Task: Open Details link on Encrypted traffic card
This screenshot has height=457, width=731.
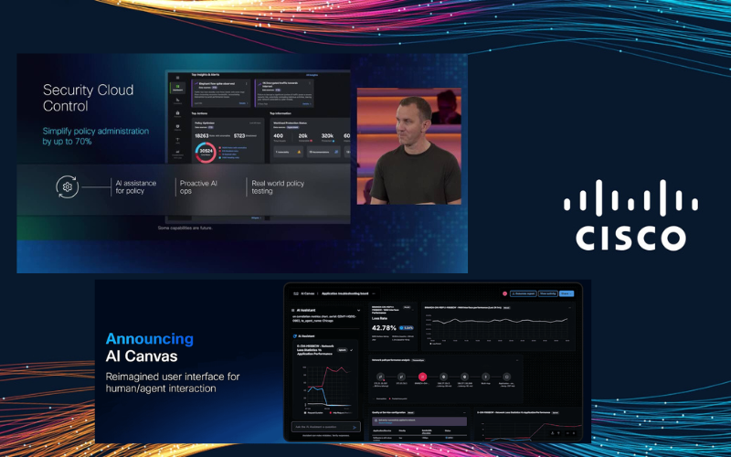Action: 307,104
